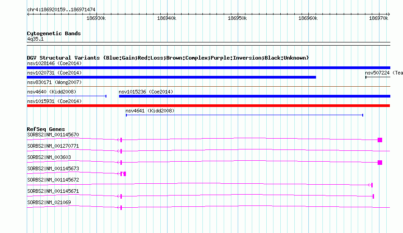Viewport: 403px width, 233px height.
Task: Click the nsv1015931 (Coe2014) label
Action: (54, 101)
